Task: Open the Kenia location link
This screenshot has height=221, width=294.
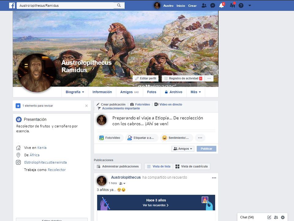Action: (42, 148)
